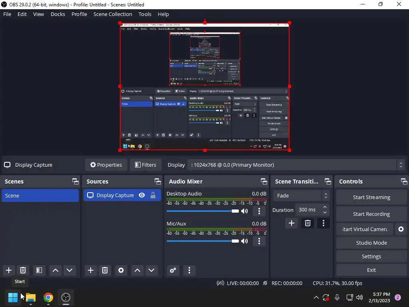Open Help menu
409x307 pixels.
point(163,14)
